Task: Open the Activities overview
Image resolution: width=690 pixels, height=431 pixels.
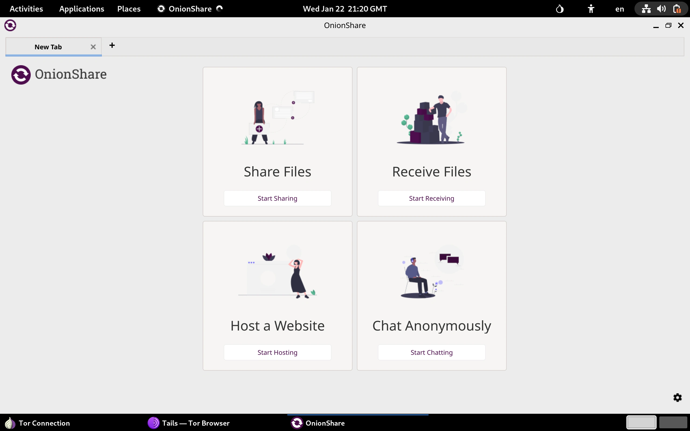Action: tap(26, 9)
